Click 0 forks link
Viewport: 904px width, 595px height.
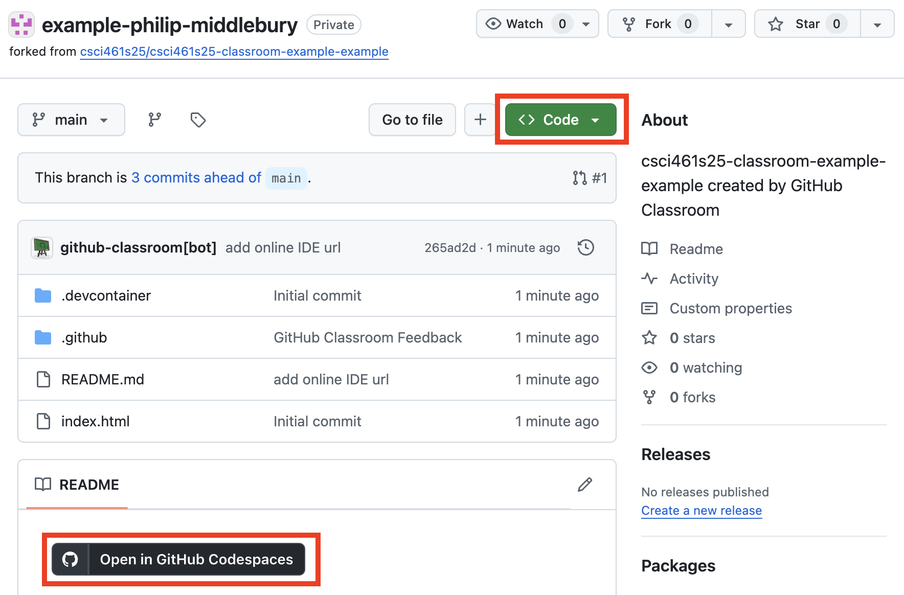coord(692,397)
